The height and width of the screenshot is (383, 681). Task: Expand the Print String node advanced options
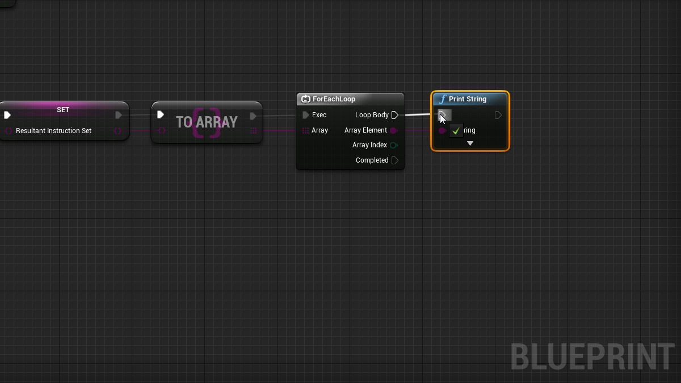point(470,143)
